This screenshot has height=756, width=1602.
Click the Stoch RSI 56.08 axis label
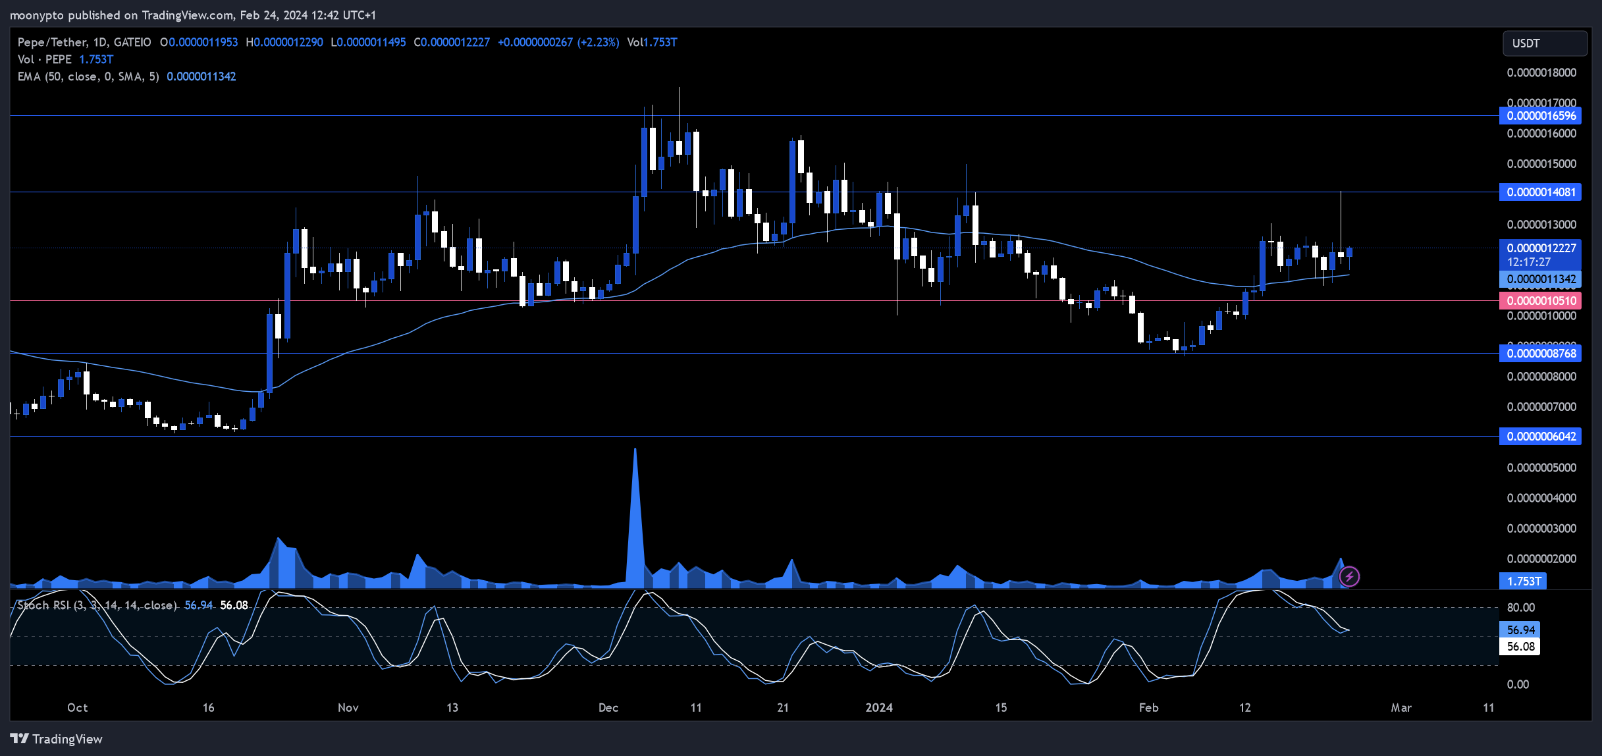(1520, 647)
